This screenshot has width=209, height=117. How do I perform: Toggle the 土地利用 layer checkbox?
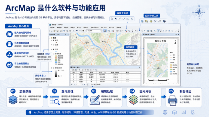tap(54, 54)
